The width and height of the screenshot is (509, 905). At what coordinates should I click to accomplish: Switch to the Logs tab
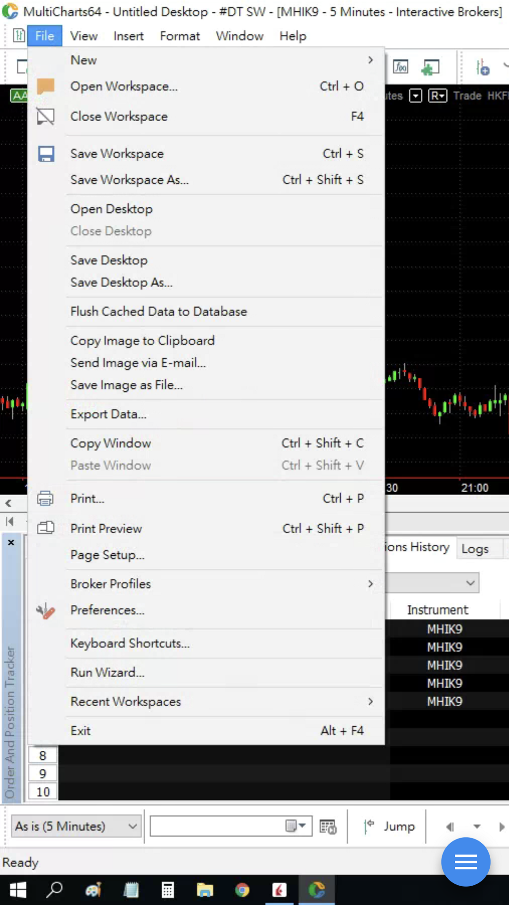(x=475, y=549)
